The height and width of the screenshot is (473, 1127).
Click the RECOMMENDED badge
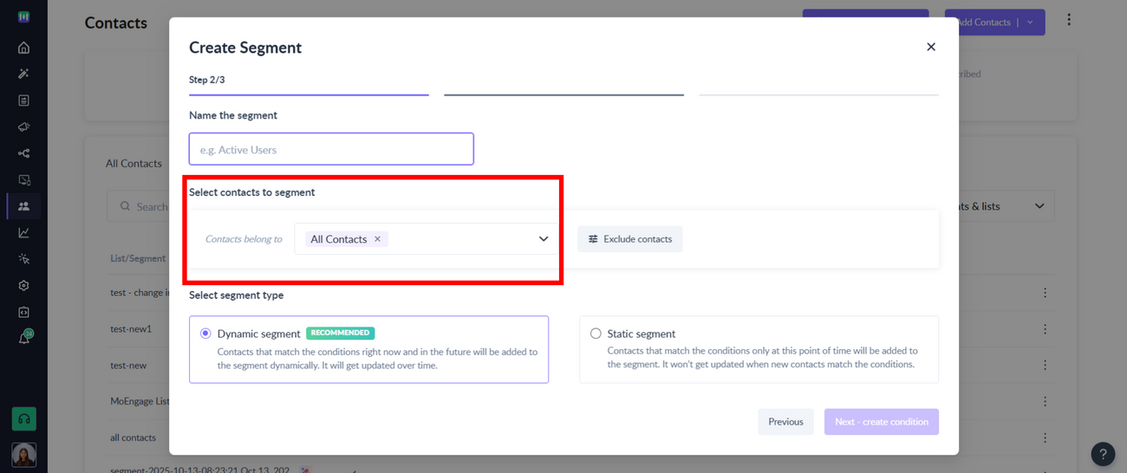(x=341, y=333)
